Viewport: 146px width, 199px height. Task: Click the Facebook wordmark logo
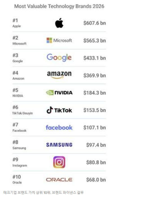click(x=59, y=127)
